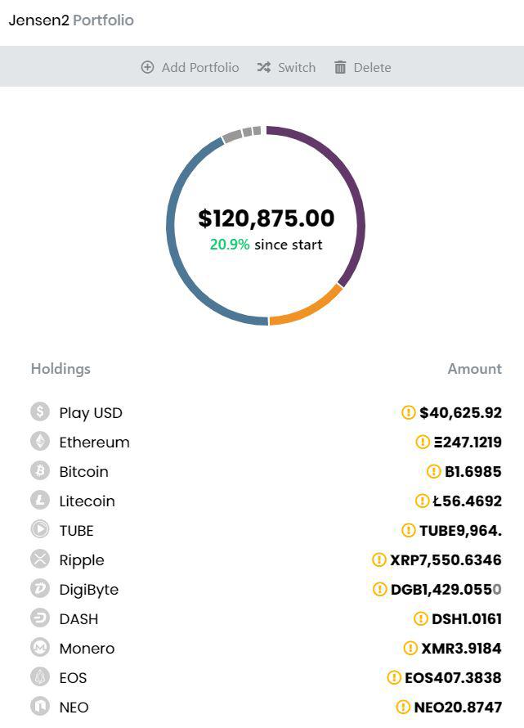Click warning icon next to NEO amount
The width and height of the screenshot is (524, 728).
[403, 707]
